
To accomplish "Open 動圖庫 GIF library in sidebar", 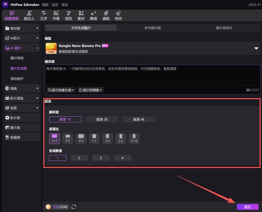I will 22,137.
